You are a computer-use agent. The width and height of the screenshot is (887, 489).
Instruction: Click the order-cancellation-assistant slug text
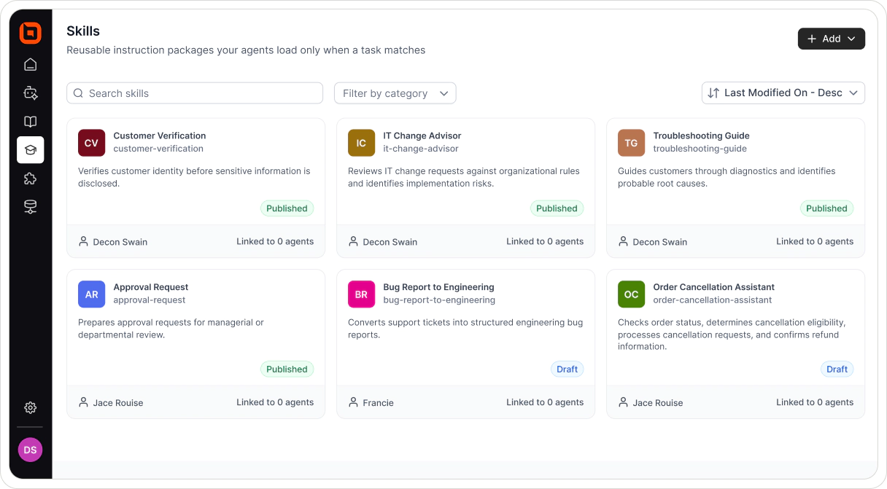point(713,300)
